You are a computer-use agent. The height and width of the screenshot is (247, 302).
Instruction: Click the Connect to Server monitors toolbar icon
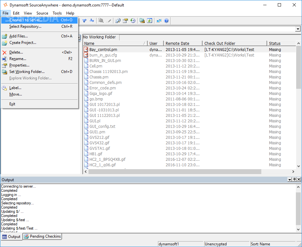(x=159, y=21)
